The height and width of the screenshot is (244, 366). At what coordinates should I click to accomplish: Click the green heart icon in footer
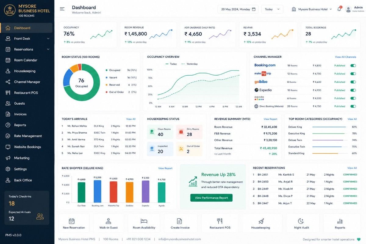[359, 239]
